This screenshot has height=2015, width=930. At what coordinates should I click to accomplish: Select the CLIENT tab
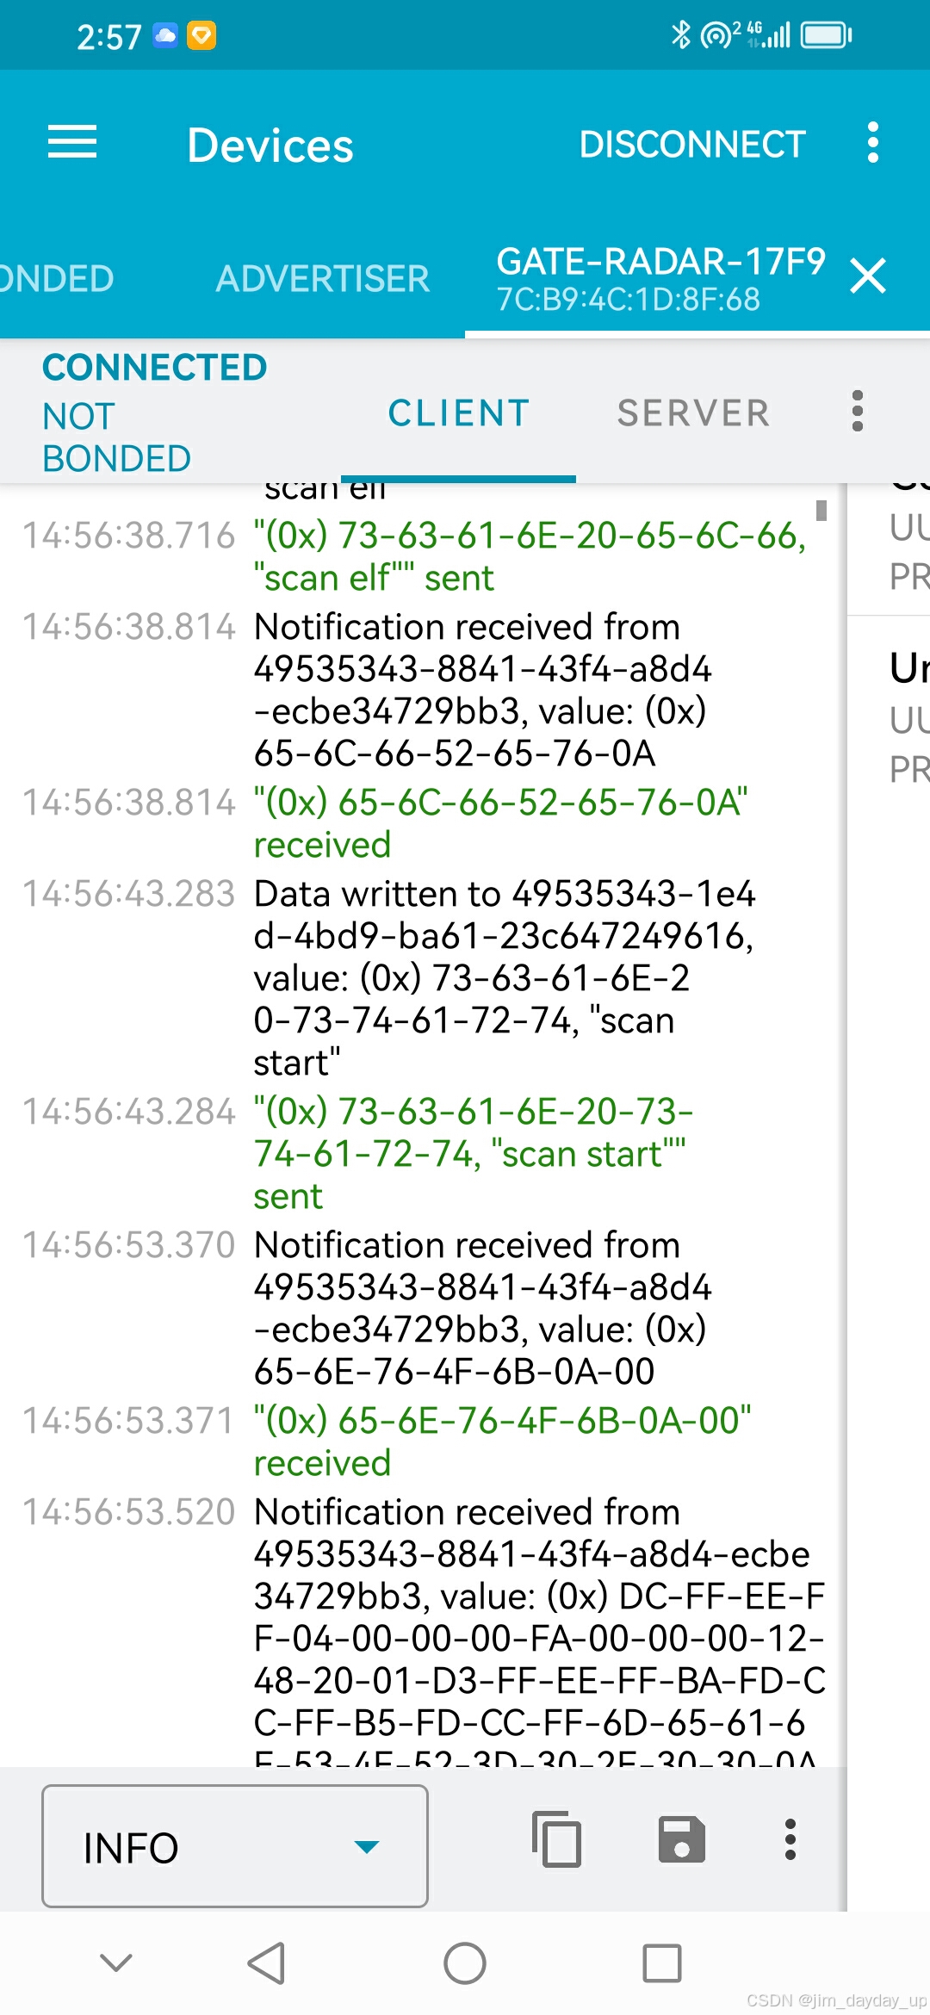pyautogui.click(x=458, y=412)
